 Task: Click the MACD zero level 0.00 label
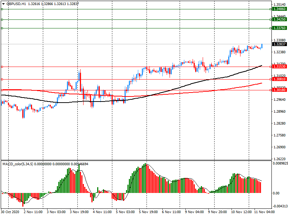(x=276, y=193)
